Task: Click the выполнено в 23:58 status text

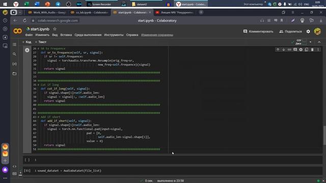Action: [x=171, y=181]
